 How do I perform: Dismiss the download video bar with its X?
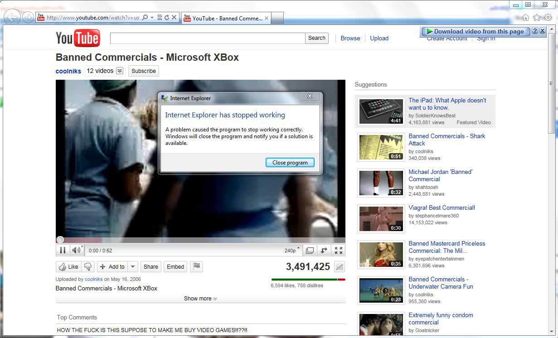(543, 31)
